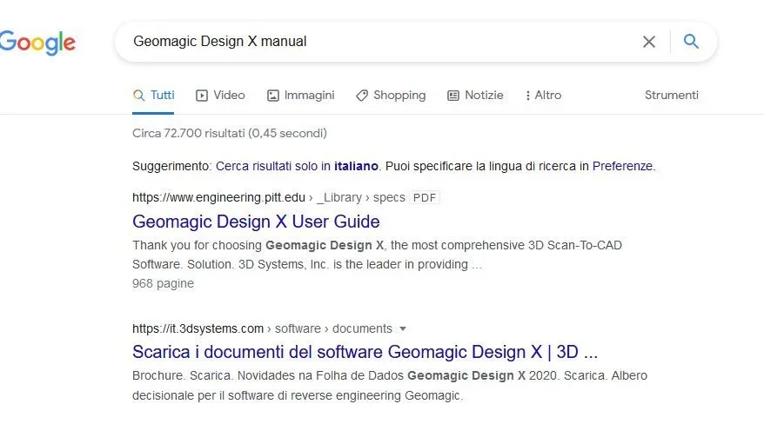This screenshot has height=424, width=764.
Task: Click the '968 pagine' text
Action: point(164,283)
